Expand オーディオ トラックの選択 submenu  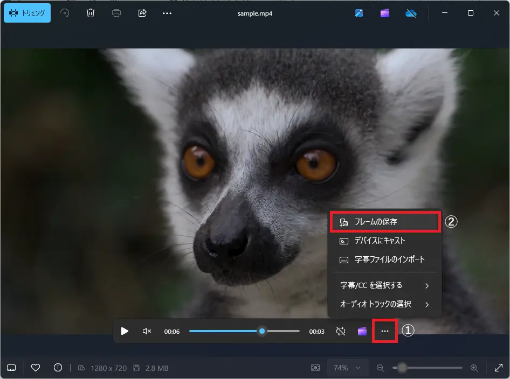click(x=384, y=304)
